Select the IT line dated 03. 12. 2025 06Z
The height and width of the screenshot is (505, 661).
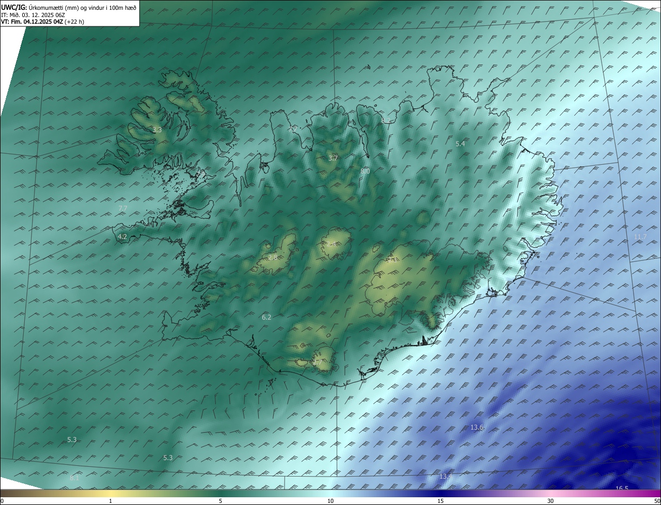tap(33, 15)
